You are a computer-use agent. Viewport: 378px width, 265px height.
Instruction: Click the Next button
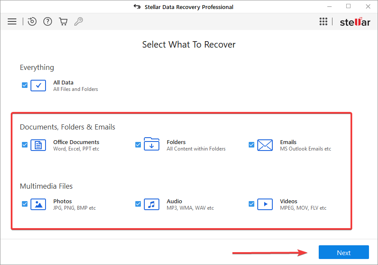[344, 252]
